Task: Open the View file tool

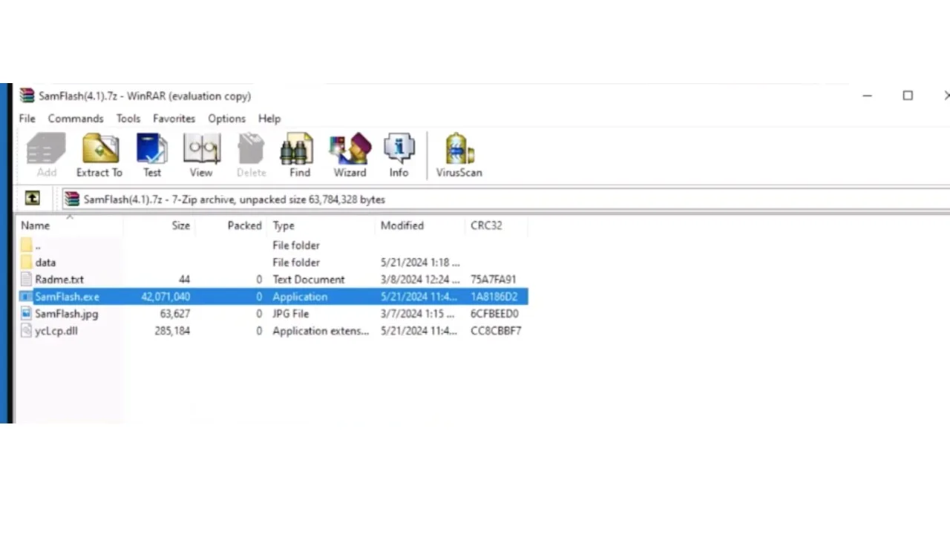Action: pyautogui.click(x=201, y=156)
